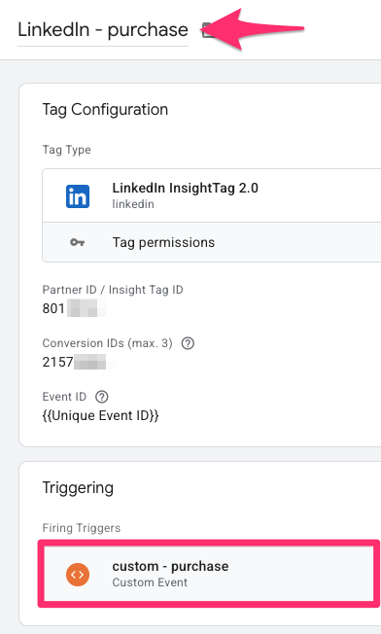Open the help icon next to Conversion IDs

(x=188, y=343)
